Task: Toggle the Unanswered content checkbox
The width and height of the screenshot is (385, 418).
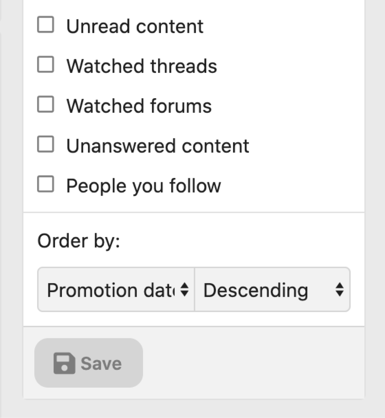Action: tap(45, 145)
